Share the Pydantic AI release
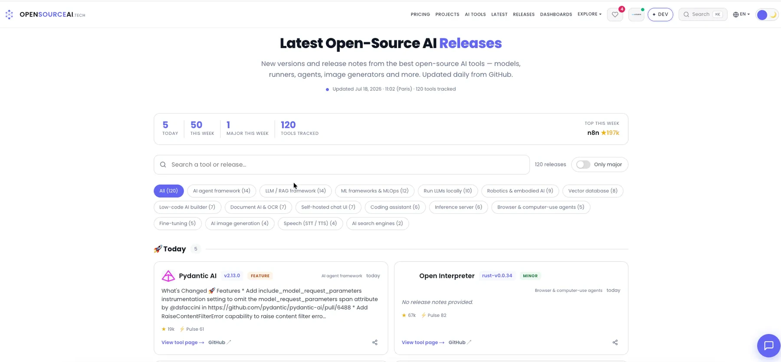Screen dimensions: 781x362 point(375,342)
